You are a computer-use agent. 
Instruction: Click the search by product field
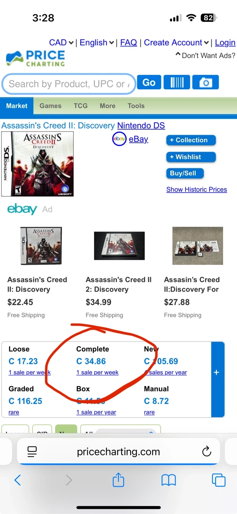click(68, 84)
